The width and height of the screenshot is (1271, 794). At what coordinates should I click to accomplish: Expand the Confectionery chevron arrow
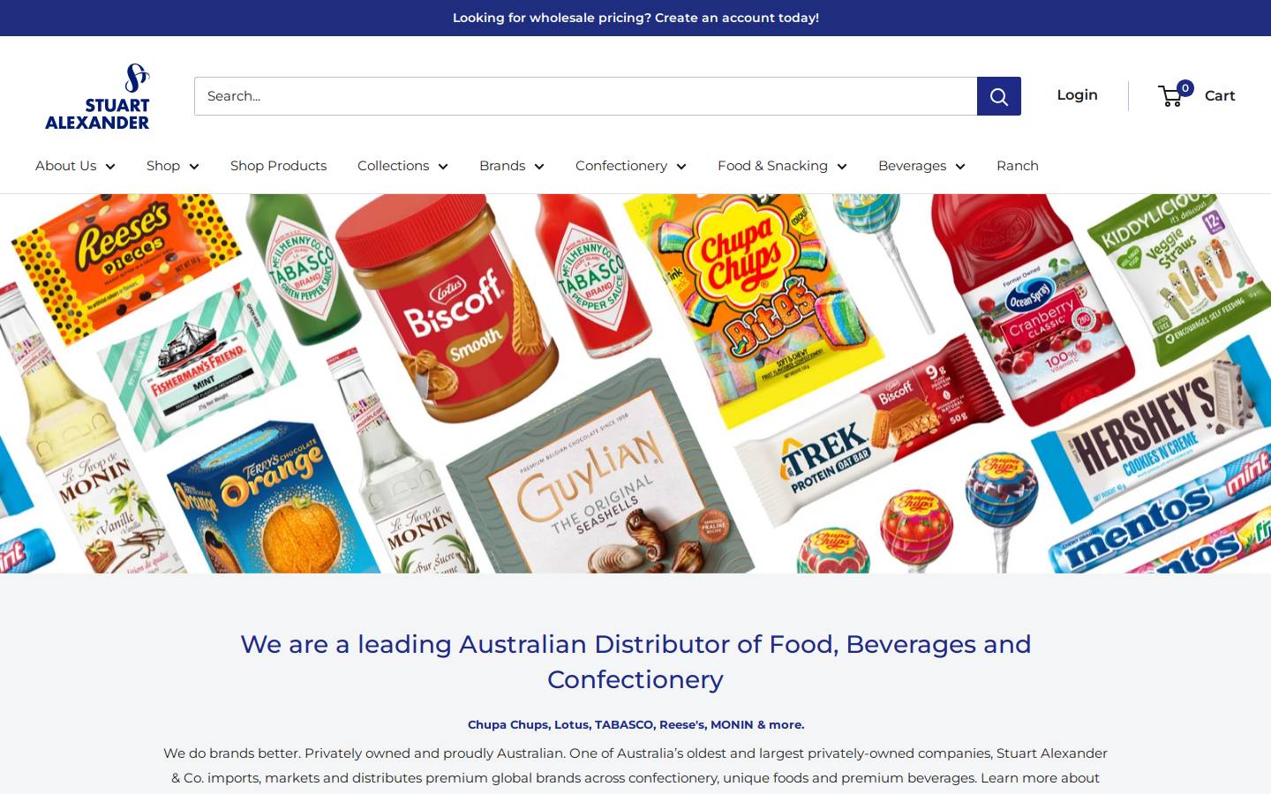click(x=681, y=167)
